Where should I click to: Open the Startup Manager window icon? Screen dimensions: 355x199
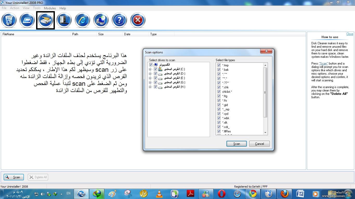(x=27, y=20)
